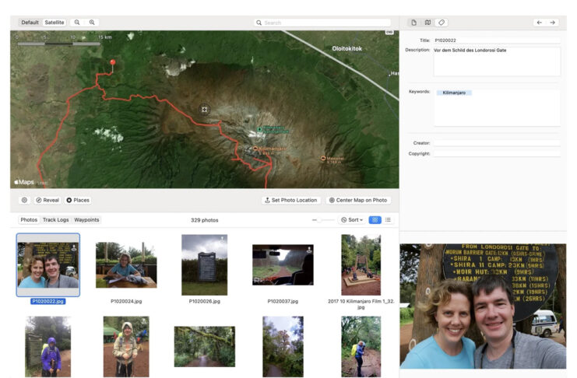Click into the Copyright field
Image resolution: width=577 pixels, height=378 pixels.
point(497,154)
